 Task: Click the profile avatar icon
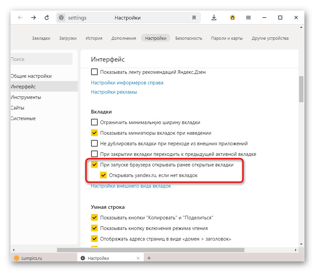coord(232,18)
